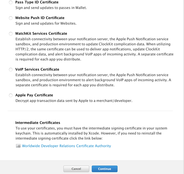Click the "VoIP Services Certificate" title text

(x=37, y=69)
